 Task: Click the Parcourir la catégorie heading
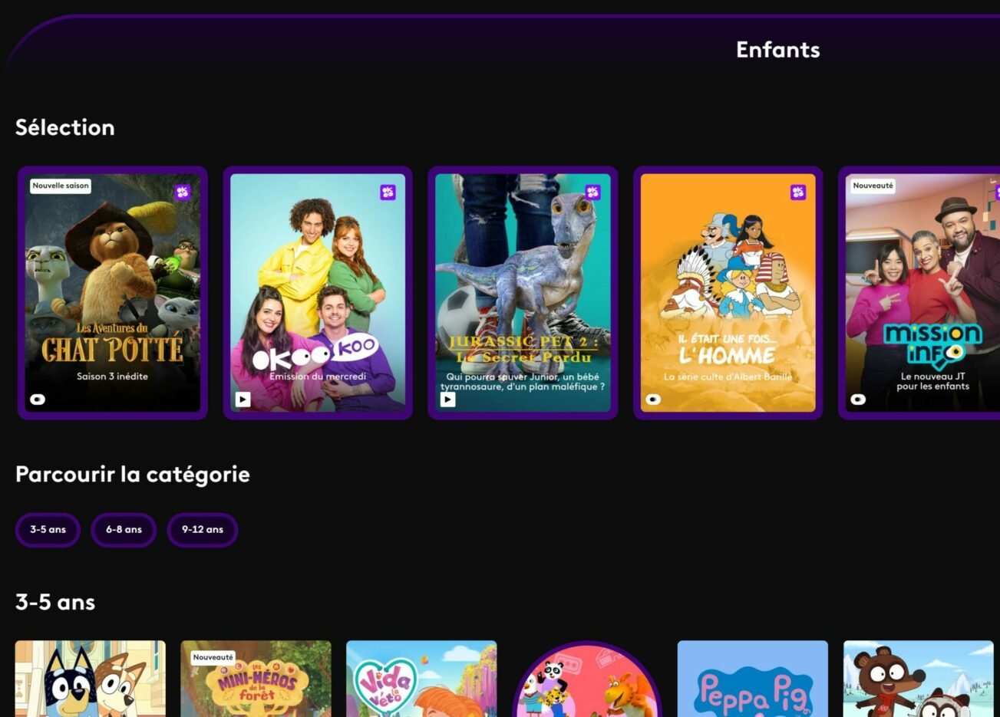click(x=133, y=475)
